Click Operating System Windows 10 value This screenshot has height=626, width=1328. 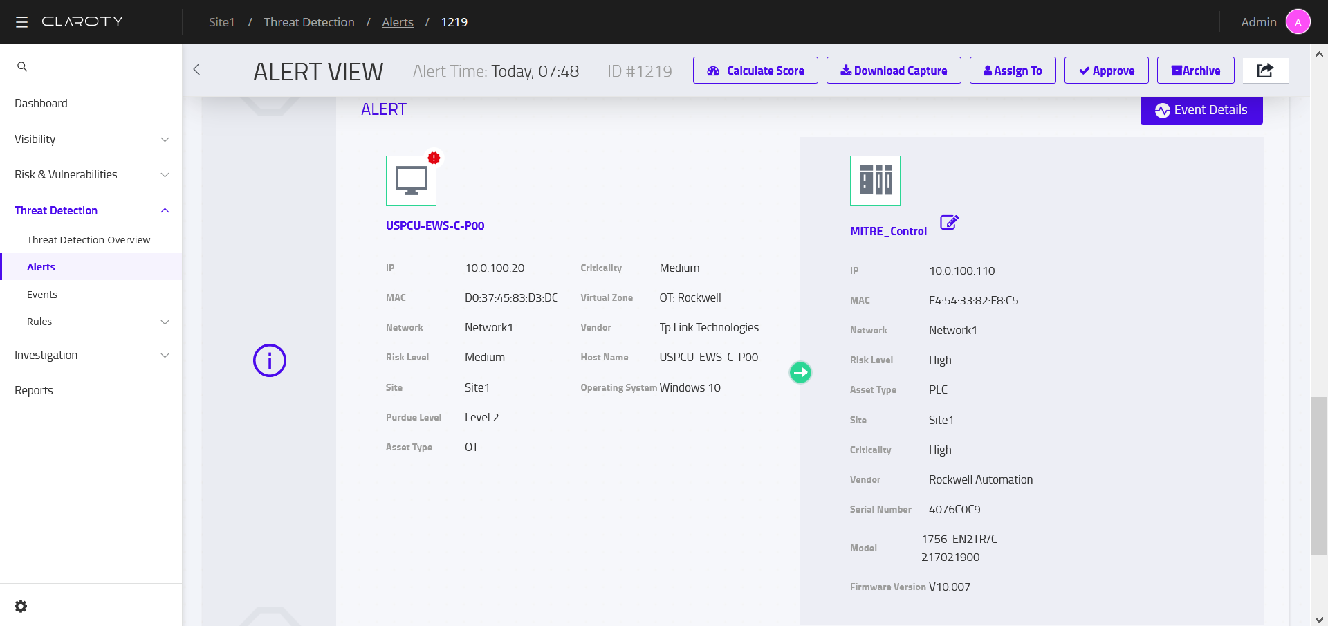pyautogui.click(x=690, y=387)
